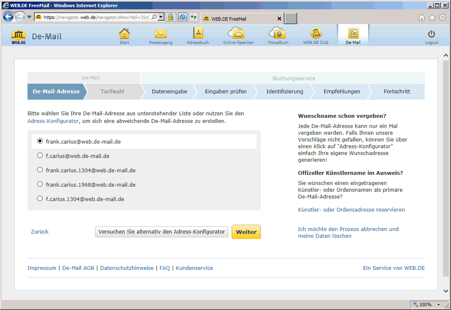Click the page scrollbar down arrow
This screenshot has width=451, height=310.
[446, 291]
